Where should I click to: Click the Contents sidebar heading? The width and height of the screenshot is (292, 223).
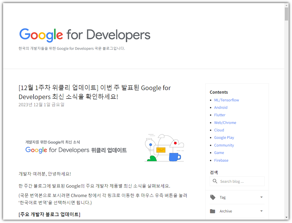point(219,92)
